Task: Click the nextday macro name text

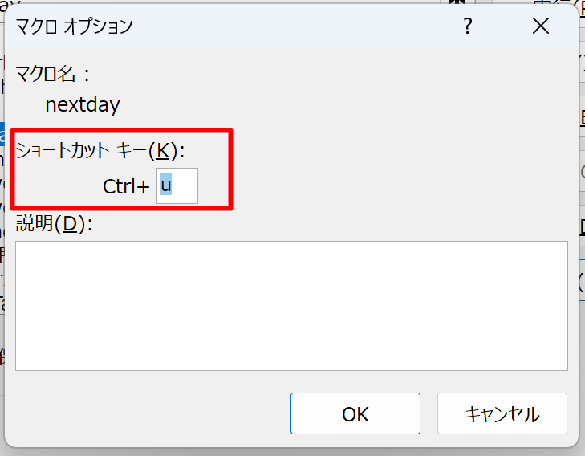Action: tap(83, 105)
